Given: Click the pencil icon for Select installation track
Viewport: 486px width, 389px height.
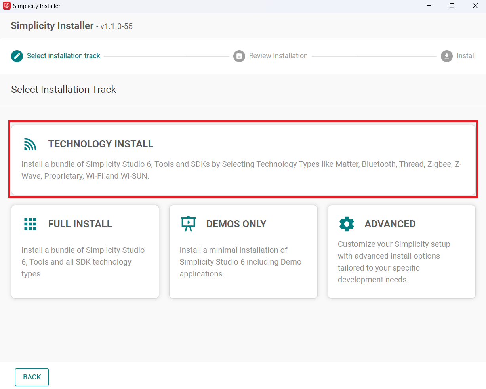Looking at the screenshot, I should [x=17, y=56].
